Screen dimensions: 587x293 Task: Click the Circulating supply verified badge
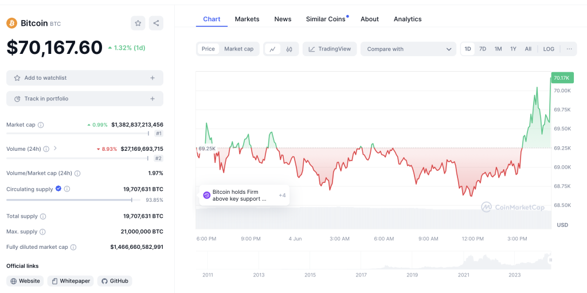coord(58,189)
